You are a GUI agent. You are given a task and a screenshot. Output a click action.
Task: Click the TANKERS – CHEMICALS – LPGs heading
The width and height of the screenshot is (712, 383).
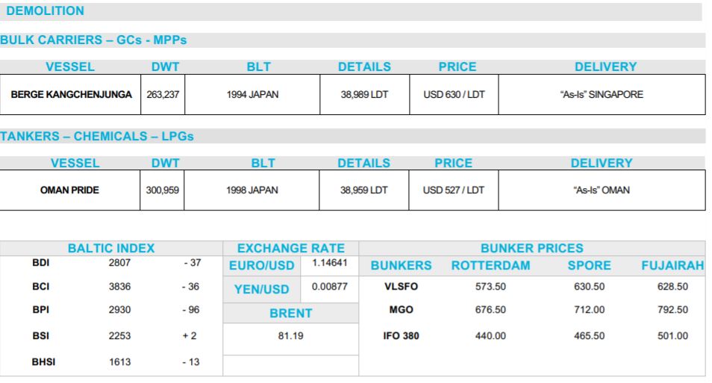click(97, 137)
